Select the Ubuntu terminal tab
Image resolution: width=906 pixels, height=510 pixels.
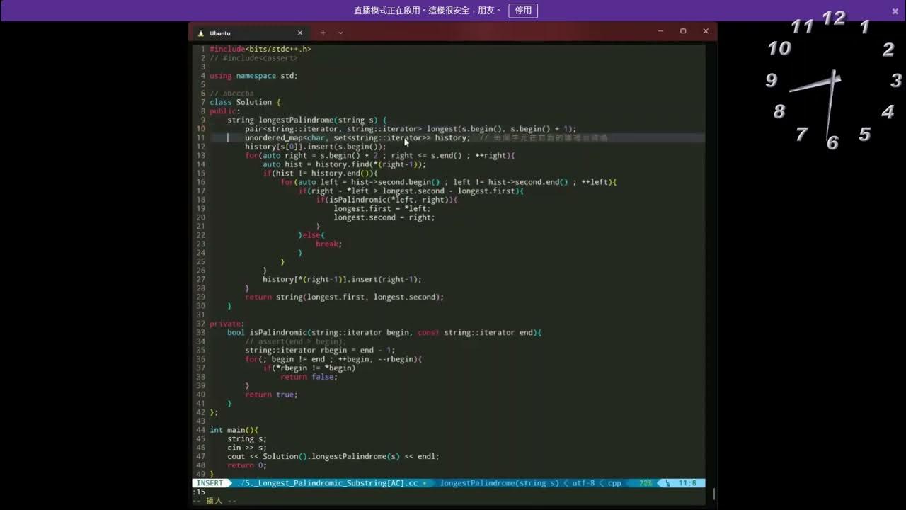coord(250,33)
